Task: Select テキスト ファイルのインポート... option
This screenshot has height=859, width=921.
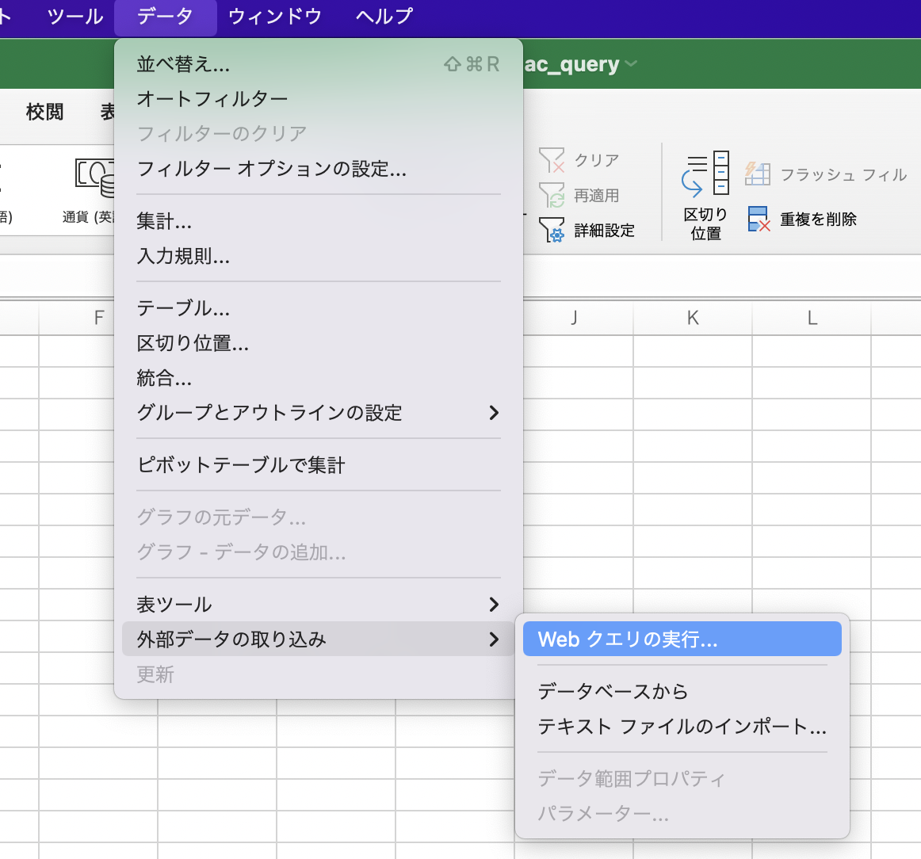Action: click(682, 727)
